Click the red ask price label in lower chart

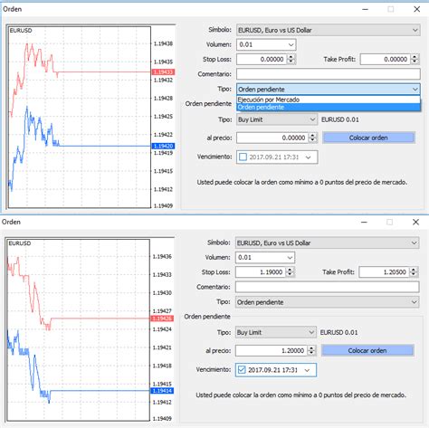(162, 319)
